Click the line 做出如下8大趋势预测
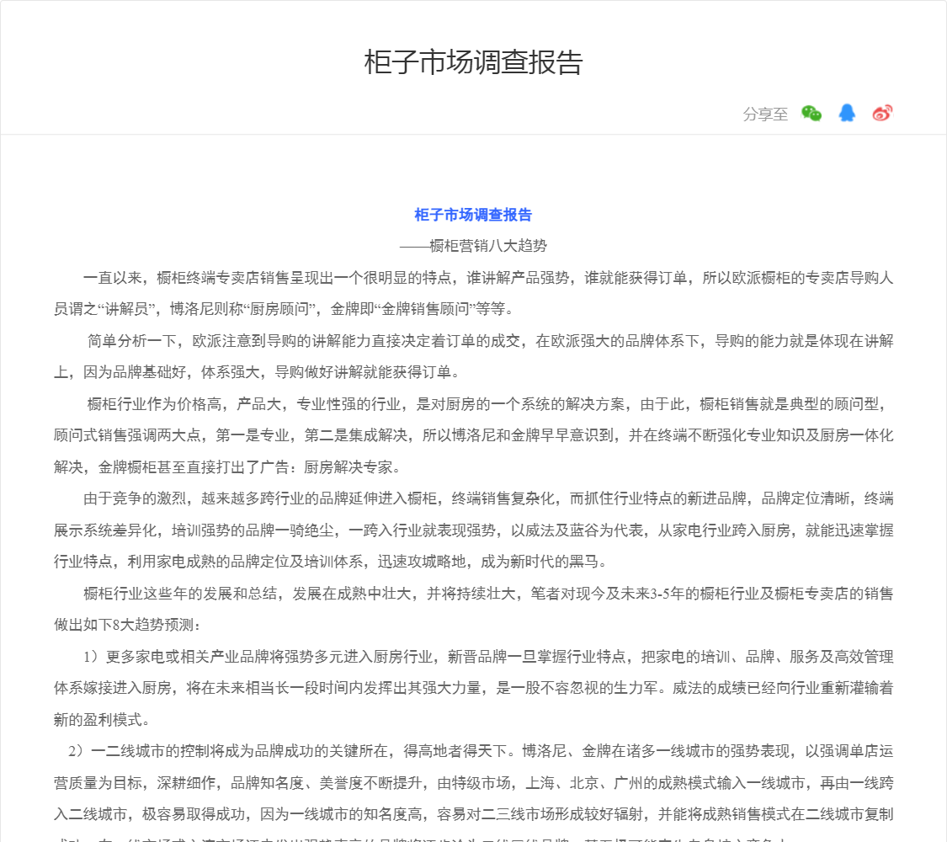The image size is (947, 842). click(x=127, y=625)
